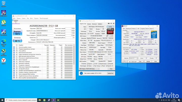This screenshot has width=182, height=102.
Task: Toggle the Ray Tracing checkbox
Action: tap(94, 66)
